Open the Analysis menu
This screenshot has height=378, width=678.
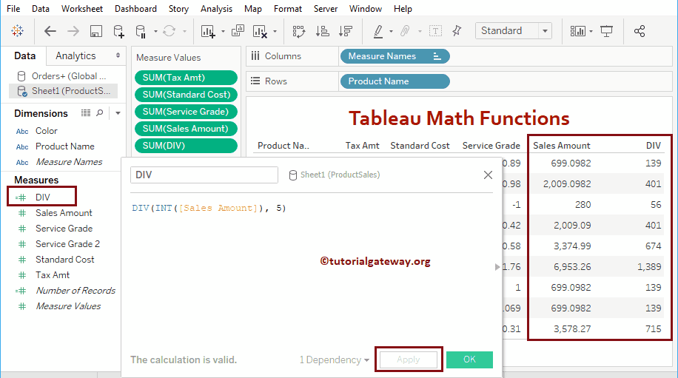point(216,9)
